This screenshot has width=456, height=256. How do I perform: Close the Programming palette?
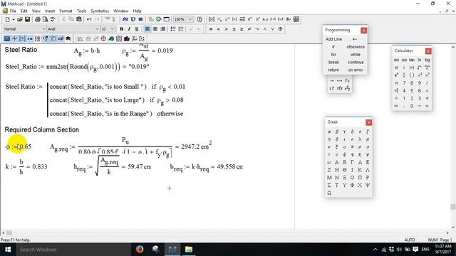(364, 30)
